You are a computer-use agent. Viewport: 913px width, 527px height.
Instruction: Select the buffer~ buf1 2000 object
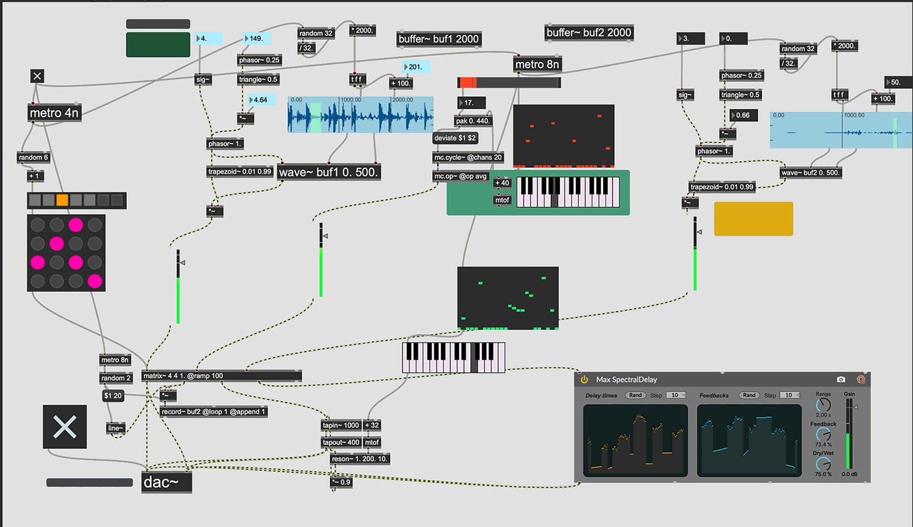[439, 39]
